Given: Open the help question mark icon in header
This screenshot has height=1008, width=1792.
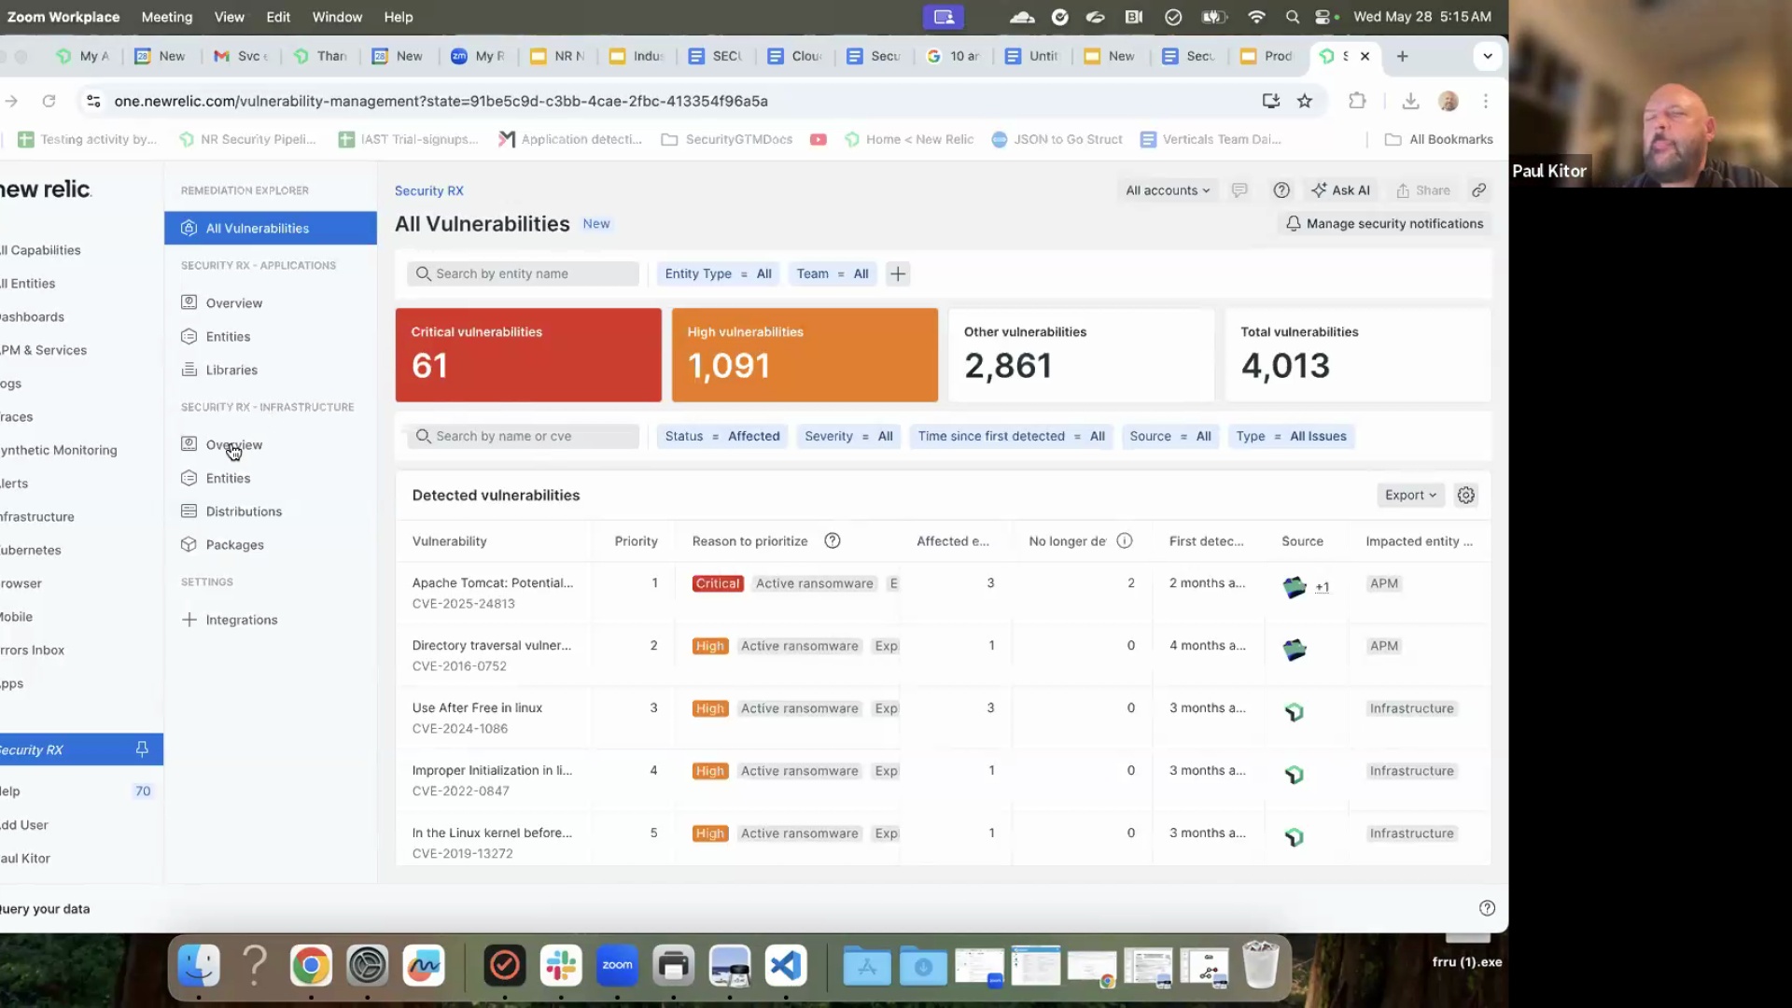Looking at the screenshot, I should coord(1281,190).
